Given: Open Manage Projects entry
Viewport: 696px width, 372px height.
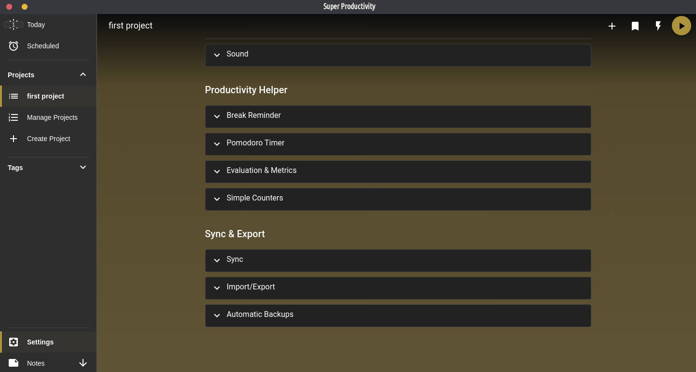Looking at the screenshot, I should (48, 117).
